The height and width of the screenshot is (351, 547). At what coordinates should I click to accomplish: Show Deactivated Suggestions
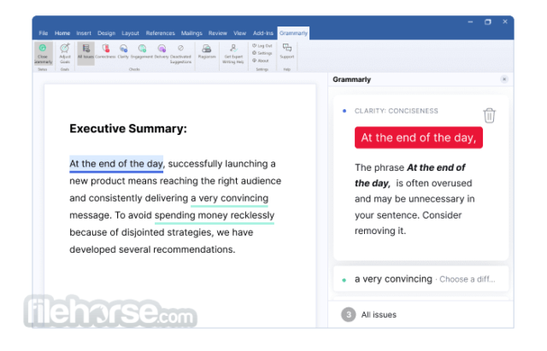tap(180, 53)
